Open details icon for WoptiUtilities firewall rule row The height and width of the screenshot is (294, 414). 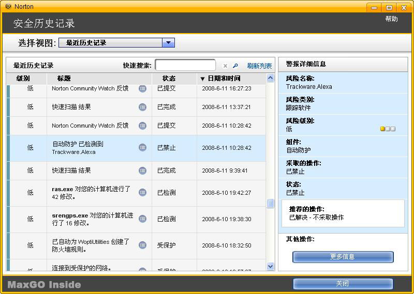(x=143, y=245)
